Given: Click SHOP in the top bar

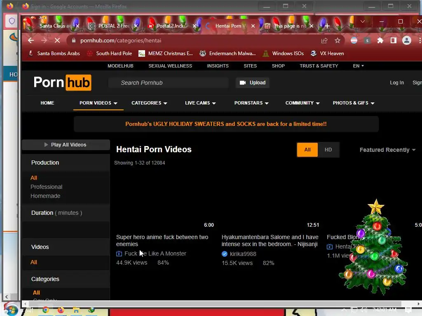Looking at the screenshot, I should pyautogui.click(x=278, y=66).
